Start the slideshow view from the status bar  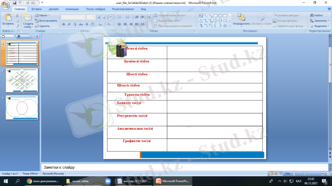tap(280, 174)
